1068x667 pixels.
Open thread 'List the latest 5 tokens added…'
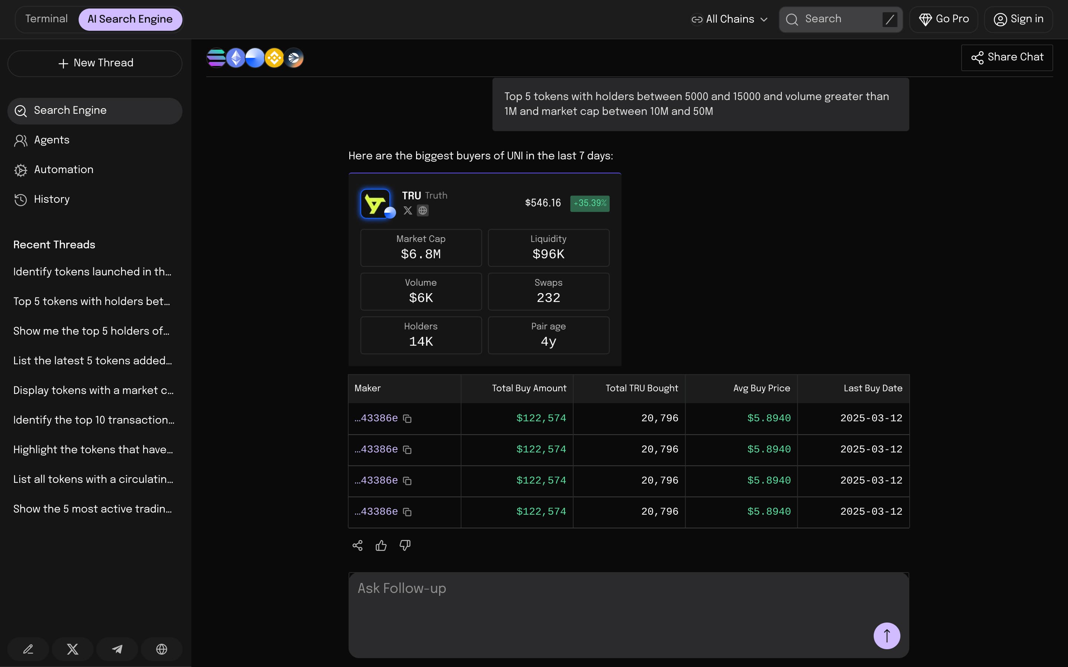click(x=93, y=361)
